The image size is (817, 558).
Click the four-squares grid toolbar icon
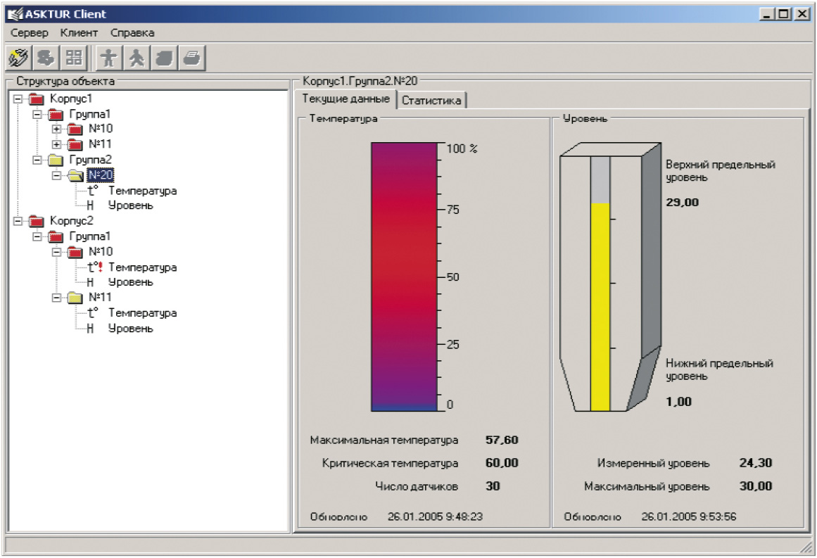coord(73,57)
